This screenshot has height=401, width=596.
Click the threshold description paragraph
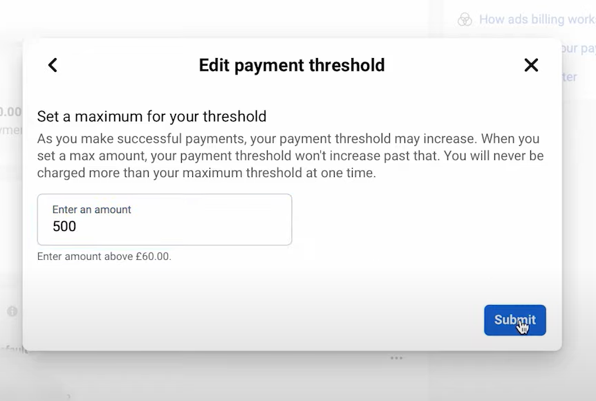point(290,156)
